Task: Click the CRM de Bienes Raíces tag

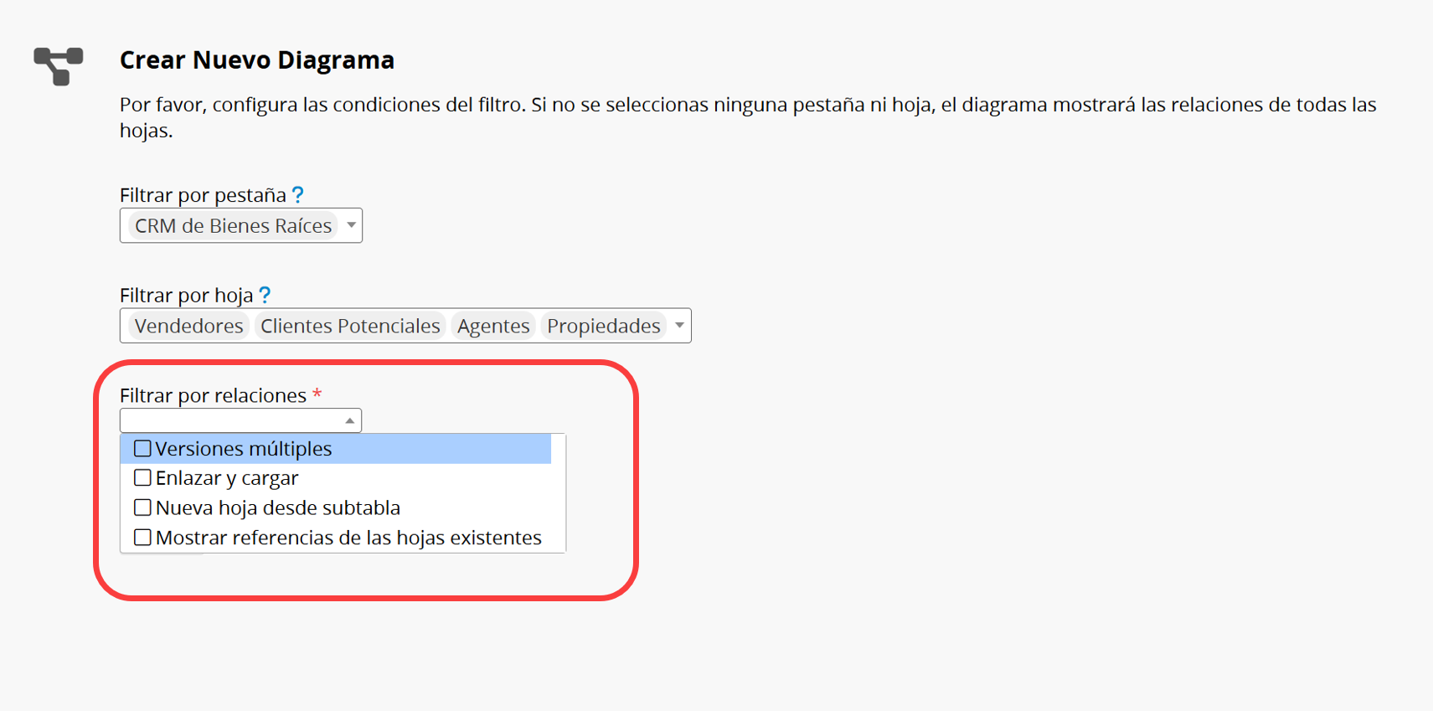Action: [233, 226]
